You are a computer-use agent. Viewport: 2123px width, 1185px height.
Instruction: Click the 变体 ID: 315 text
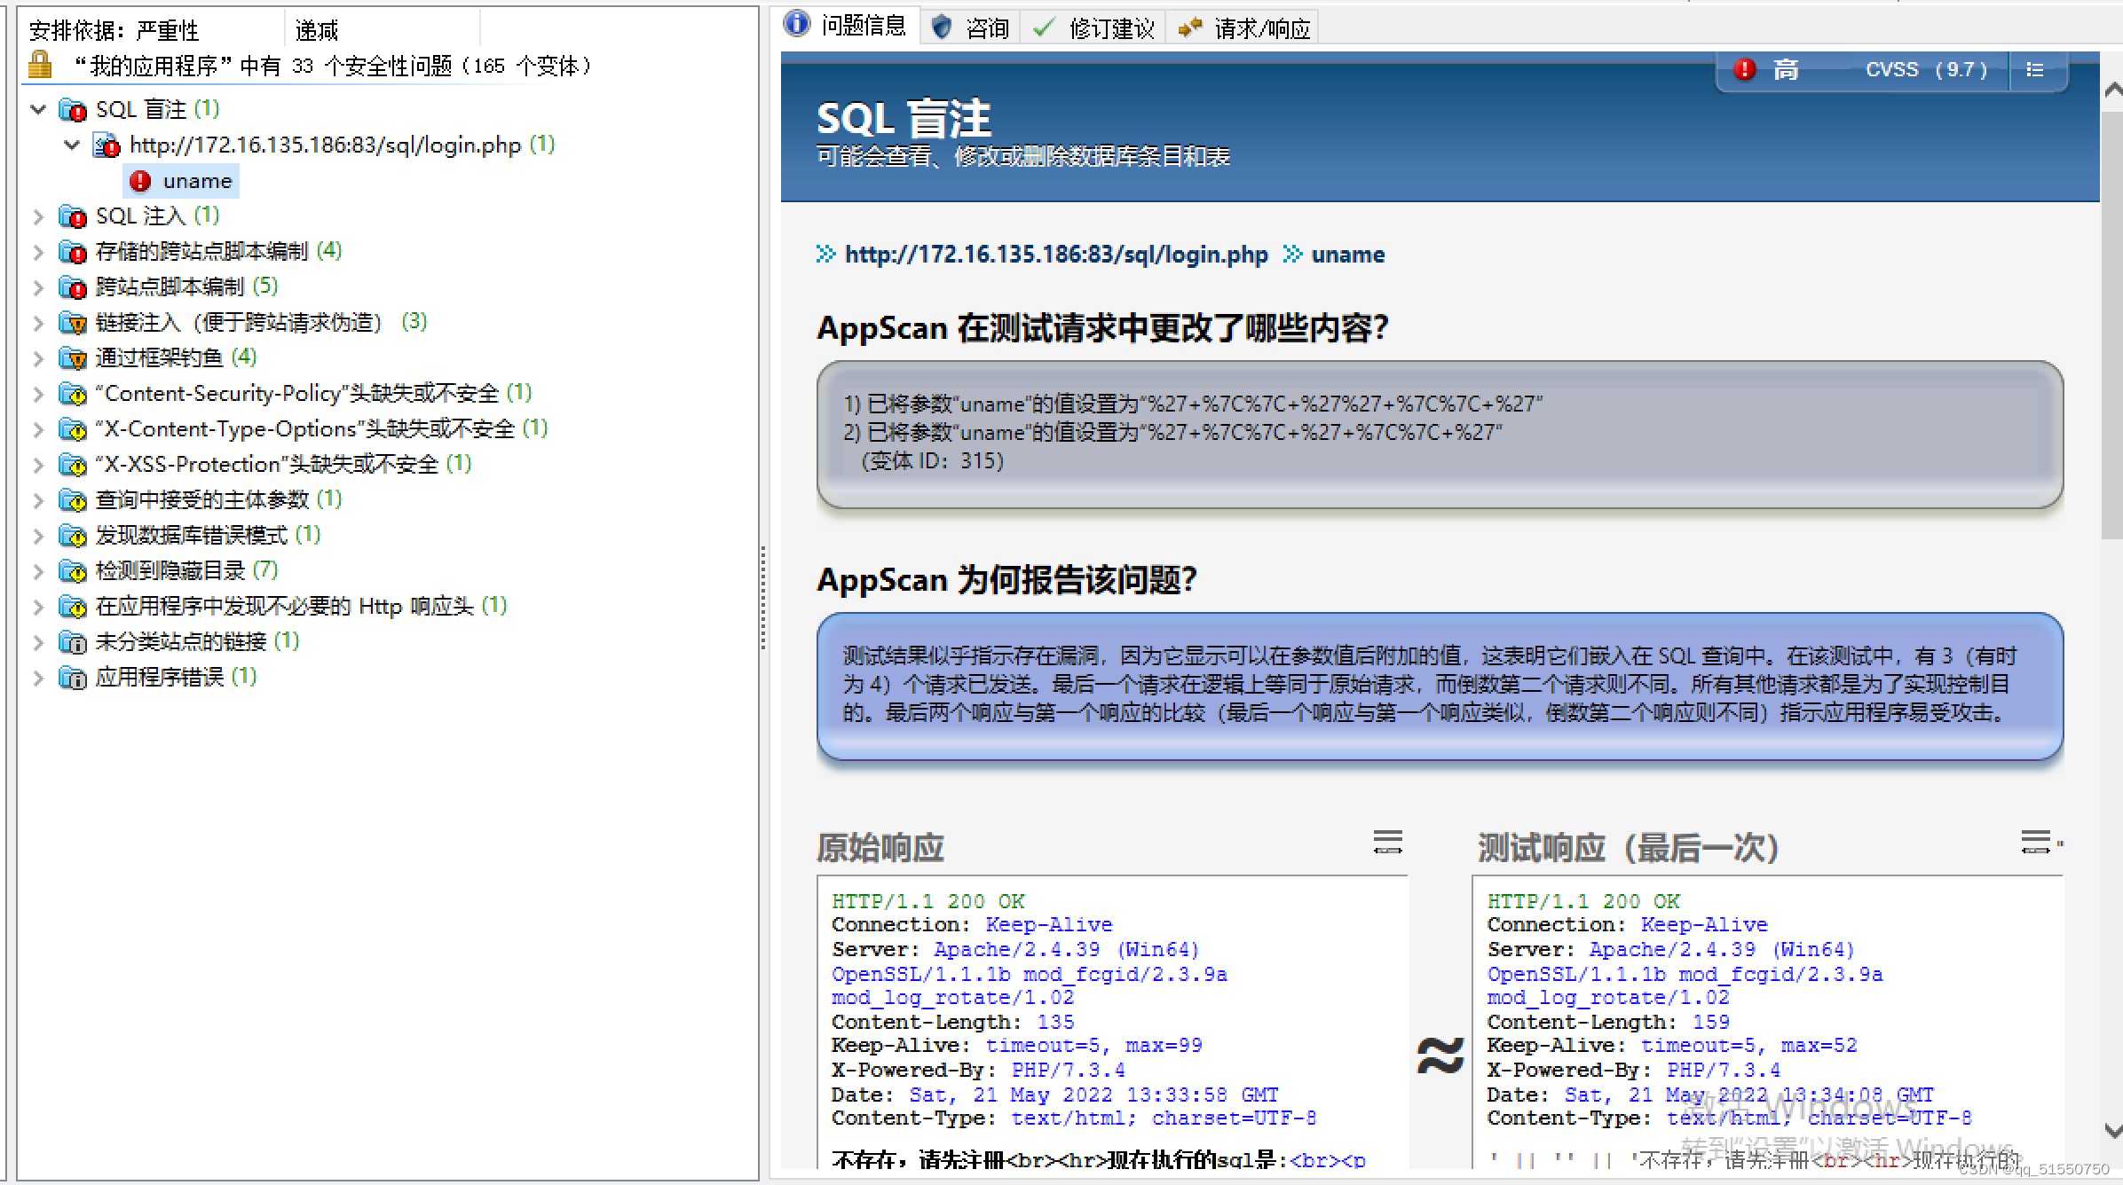933,460
